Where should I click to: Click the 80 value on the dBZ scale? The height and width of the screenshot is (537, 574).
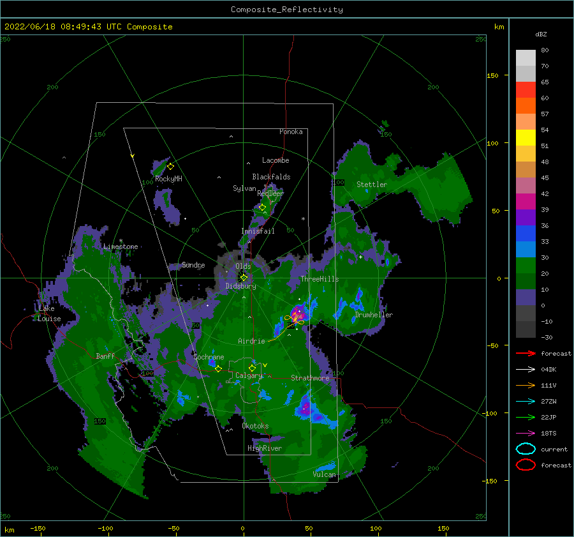click(x=545, y=50)
